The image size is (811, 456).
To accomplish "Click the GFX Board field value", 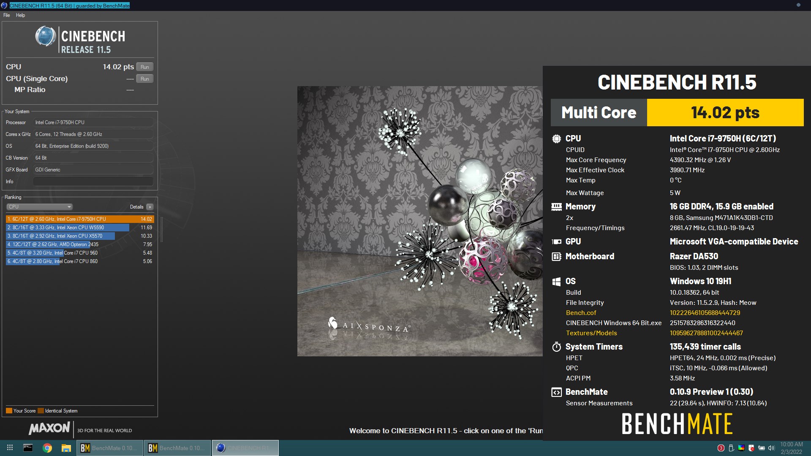I will [x=93, y=170].
